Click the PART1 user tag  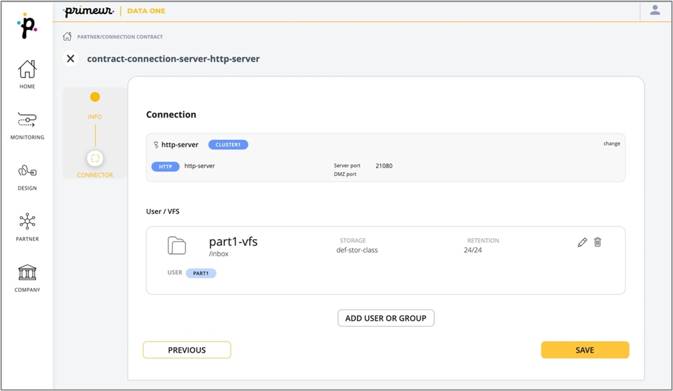coord(201,274)
